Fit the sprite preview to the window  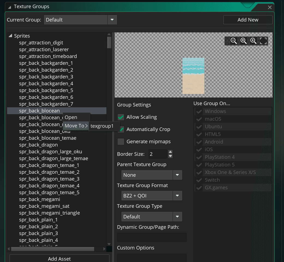point(263,41)
